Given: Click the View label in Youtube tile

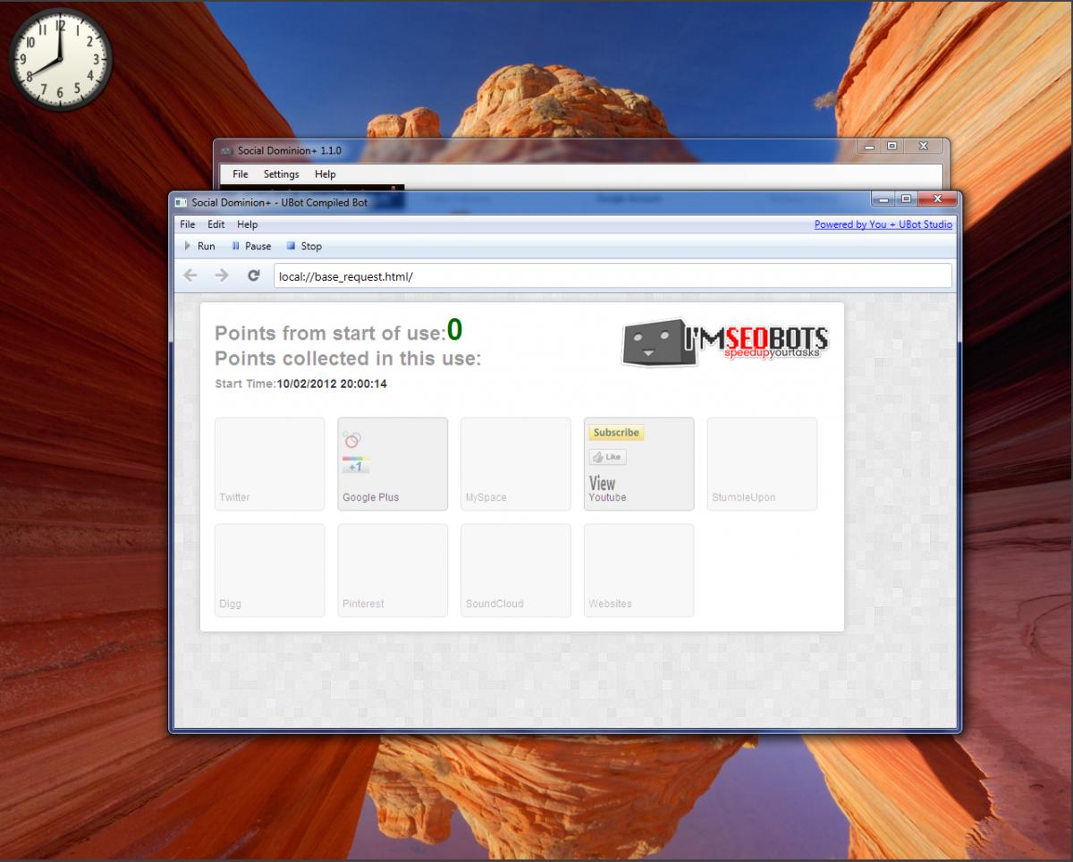Looking at the screenshot, I should pos(602,483).
